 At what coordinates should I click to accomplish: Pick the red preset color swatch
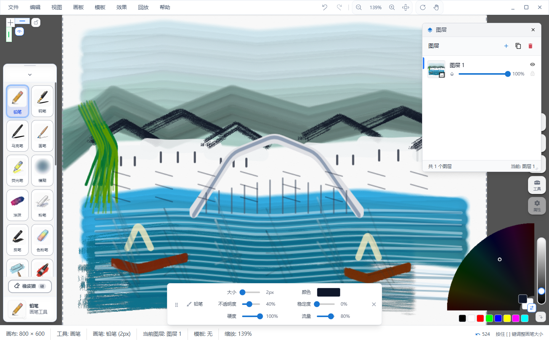pyautogui.click(x=480, y=318)
